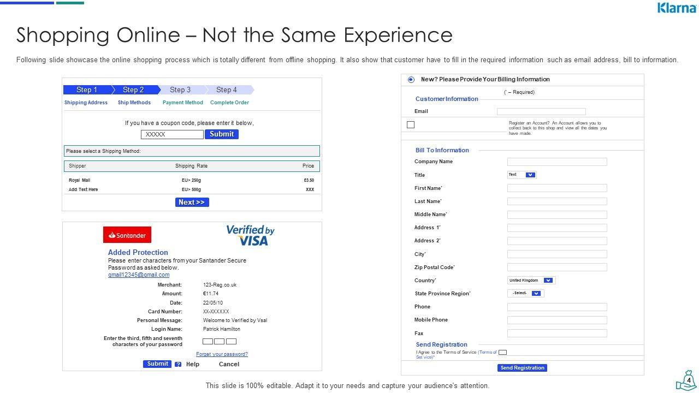Click the Patrick Hamilton login name
Viewport: 699px width, 393px height.
tap(222, 329)
